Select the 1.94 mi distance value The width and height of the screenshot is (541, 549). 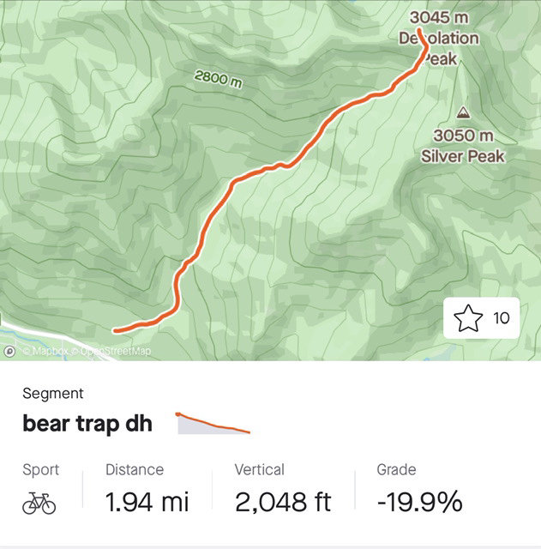147,502
